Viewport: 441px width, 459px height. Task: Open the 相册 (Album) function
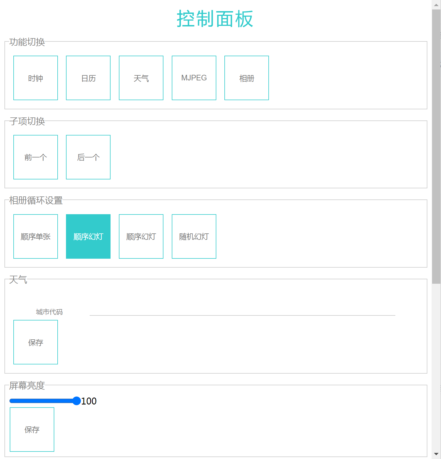[246, 78]
